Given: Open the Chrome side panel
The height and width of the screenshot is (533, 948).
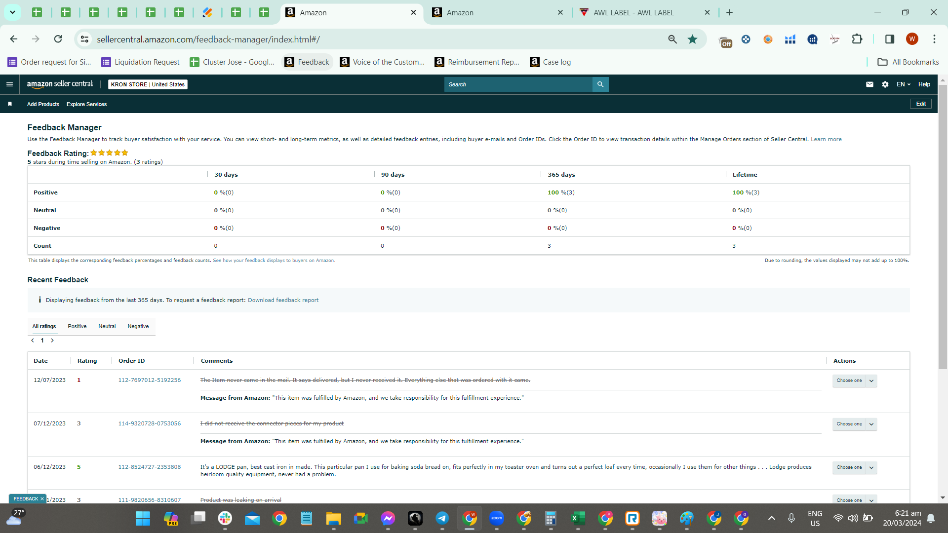Looking at the screenshot, I should 890,39.
